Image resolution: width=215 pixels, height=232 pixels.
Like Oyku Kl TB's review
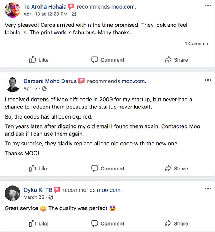click(x=39, y=223)
